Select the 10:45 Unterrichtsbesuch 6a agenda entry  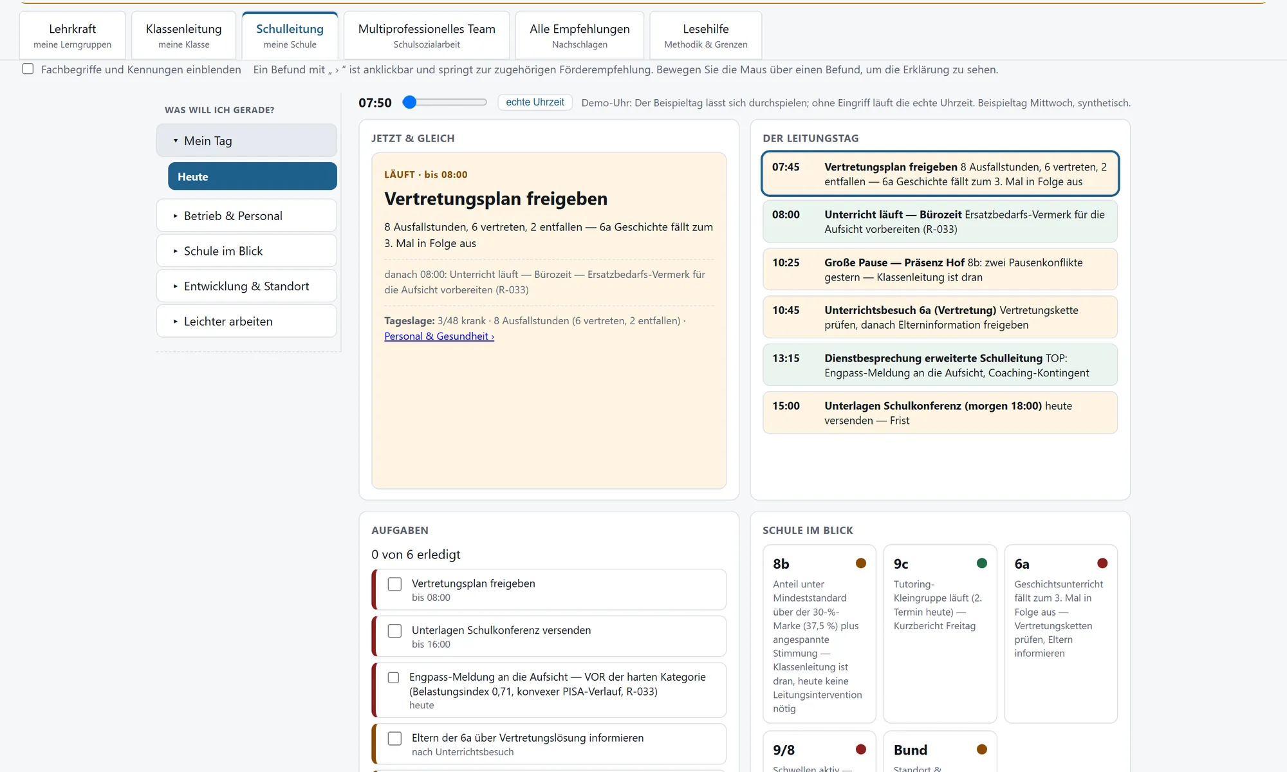point(940,317)
